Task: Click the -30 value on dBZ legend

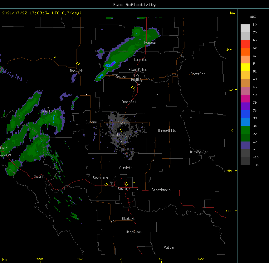Action: click(x=256, y=165)
